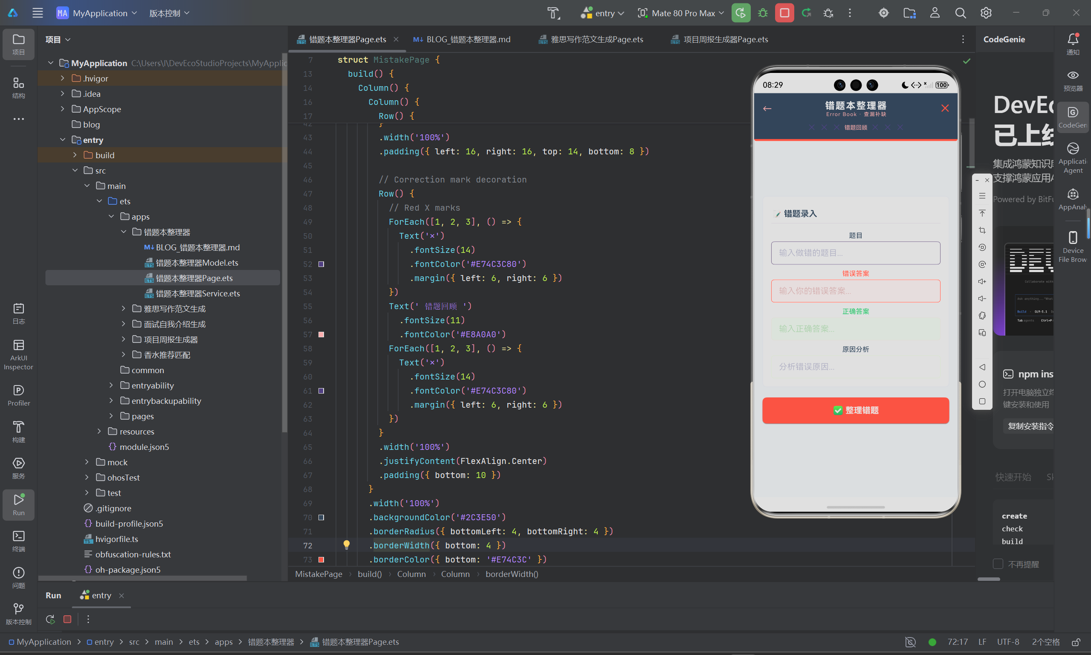This screenshot has height=655, width=1091.
Task: Open the Structure tool window
Action: point(18,88)
